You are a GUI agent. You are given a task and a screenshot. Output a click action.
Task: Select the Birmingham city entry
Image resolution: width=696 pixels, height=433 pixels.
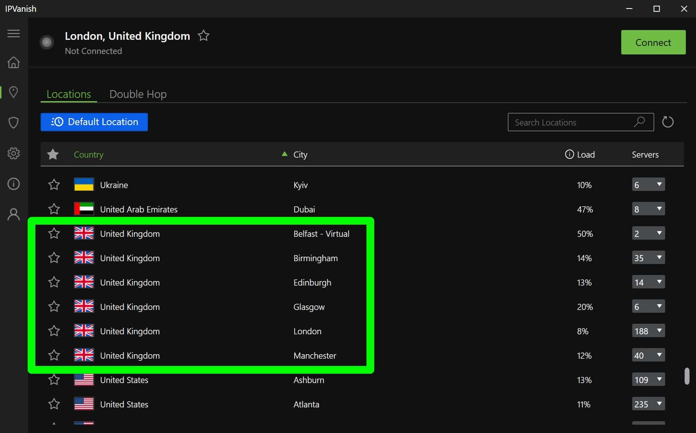pos(316,258)
